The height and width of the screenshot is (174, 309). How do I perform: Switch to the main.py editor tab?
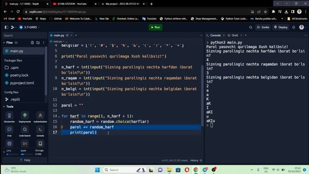pos(59,35)
